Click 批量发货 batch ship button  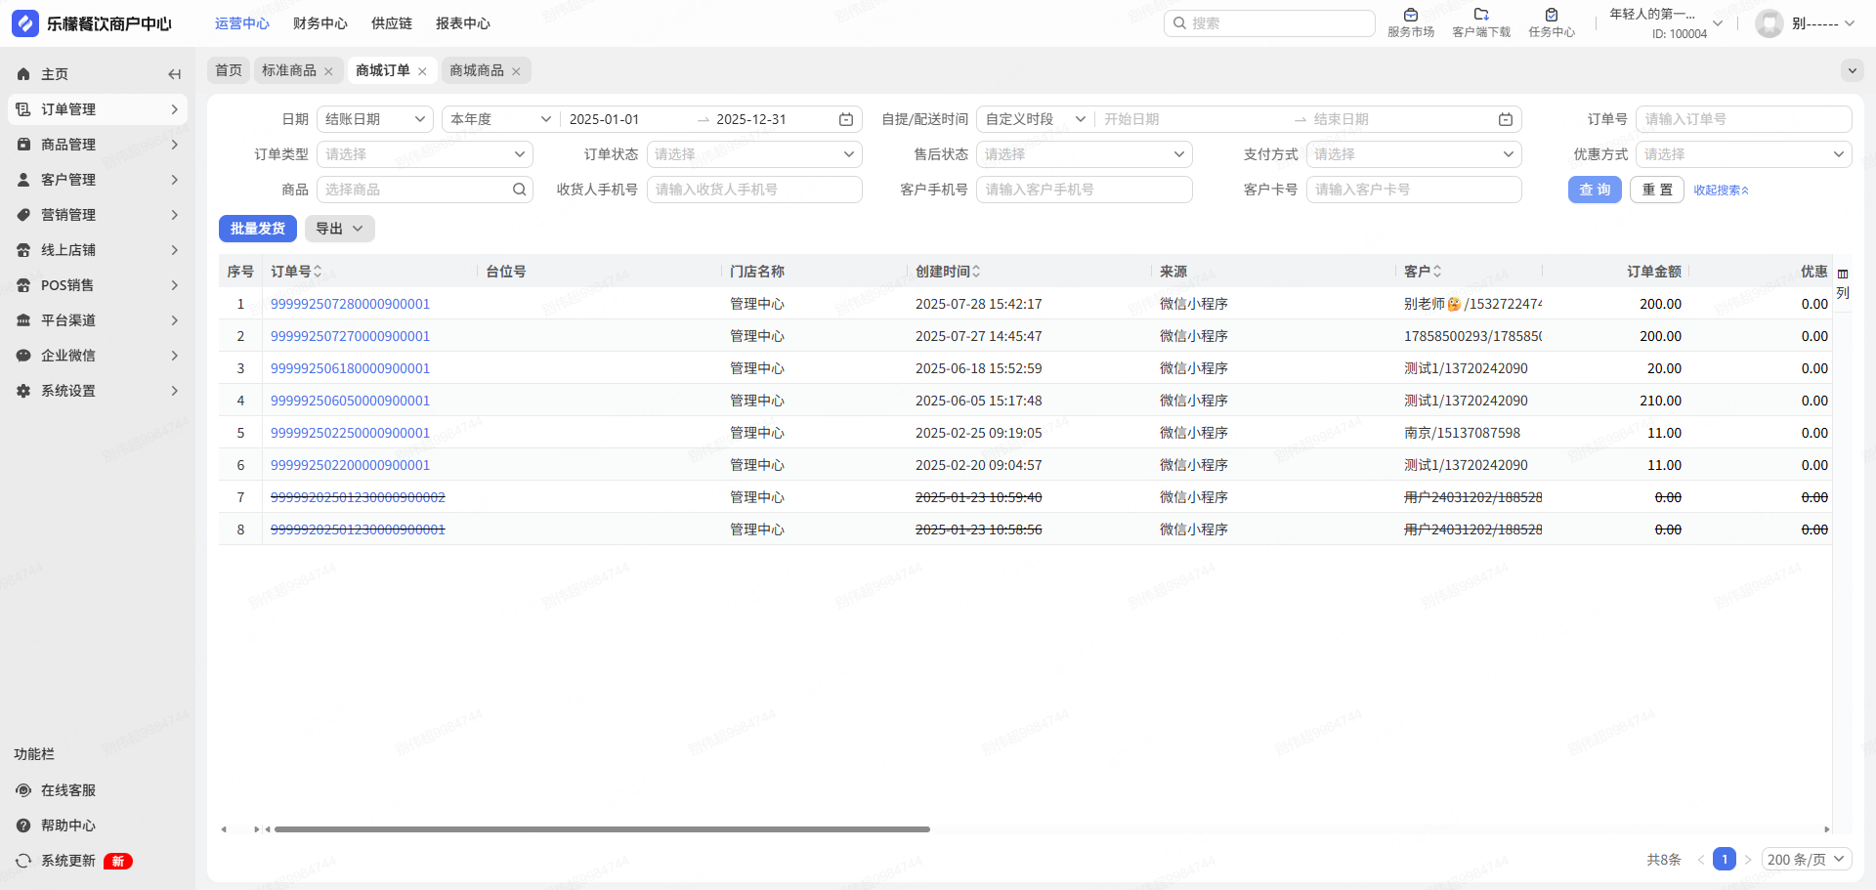258,229
